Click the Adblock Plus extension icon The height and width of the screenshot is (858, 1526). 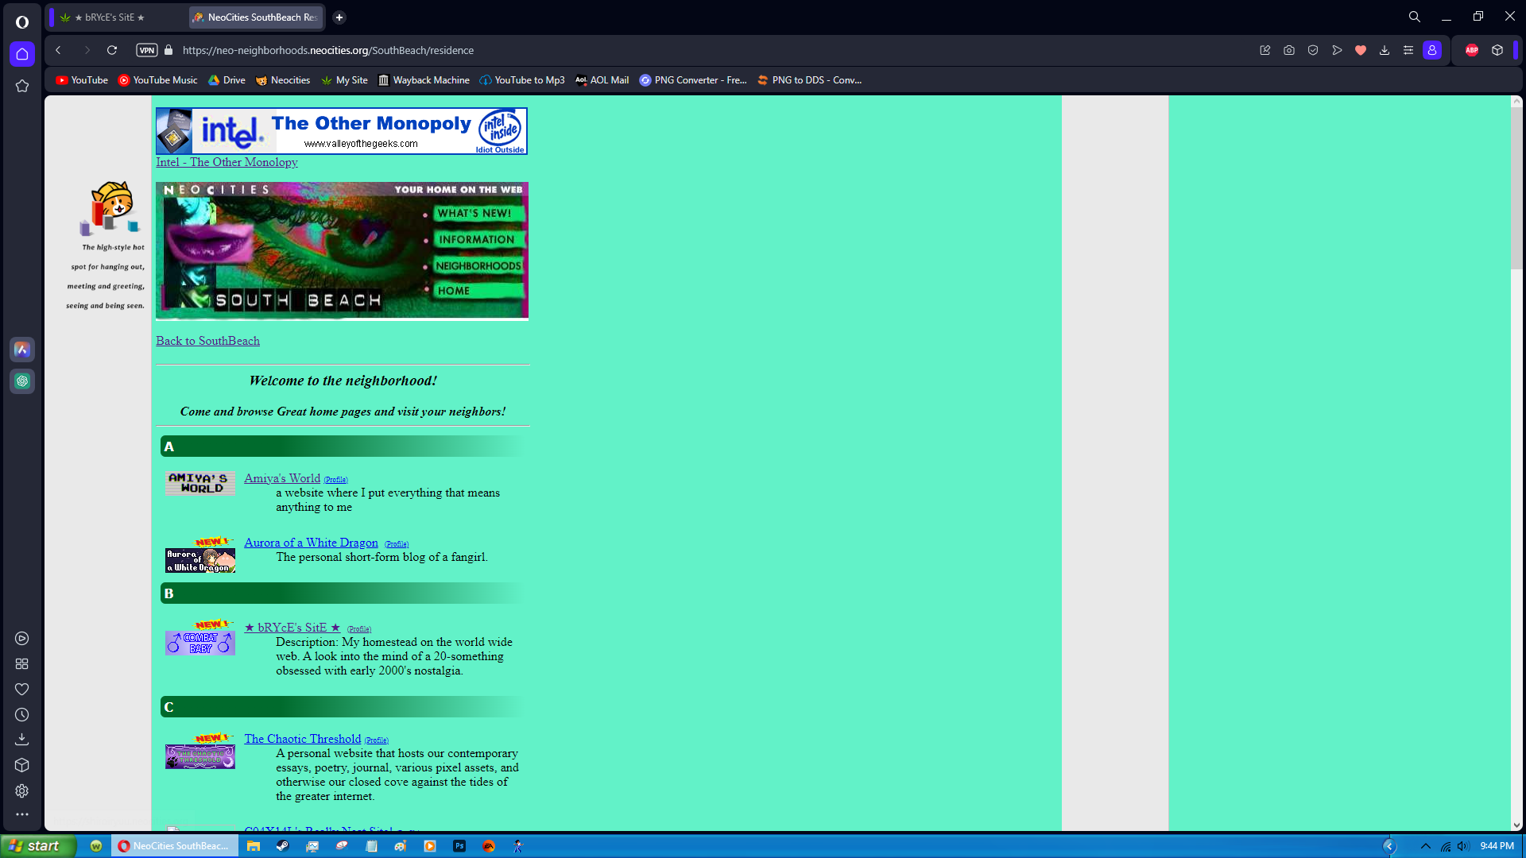pos(1472,50)
